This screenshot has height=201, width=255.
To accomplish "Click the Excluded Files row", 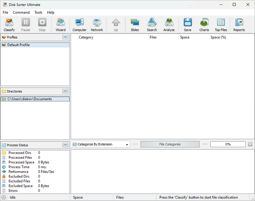I will pyautogui.click(x=35, y=181).
